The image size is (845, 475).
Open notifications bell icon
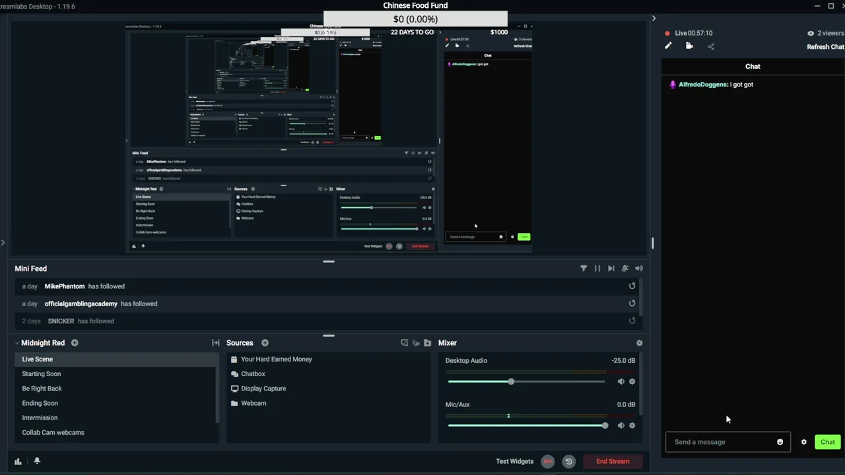(x=37, y=461)
